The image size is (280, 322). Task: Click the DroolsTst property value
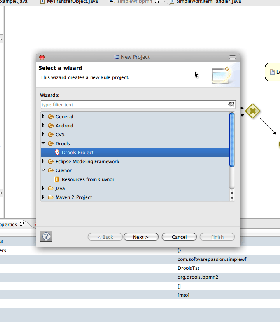pyautogui.click(x=188, y=268)
